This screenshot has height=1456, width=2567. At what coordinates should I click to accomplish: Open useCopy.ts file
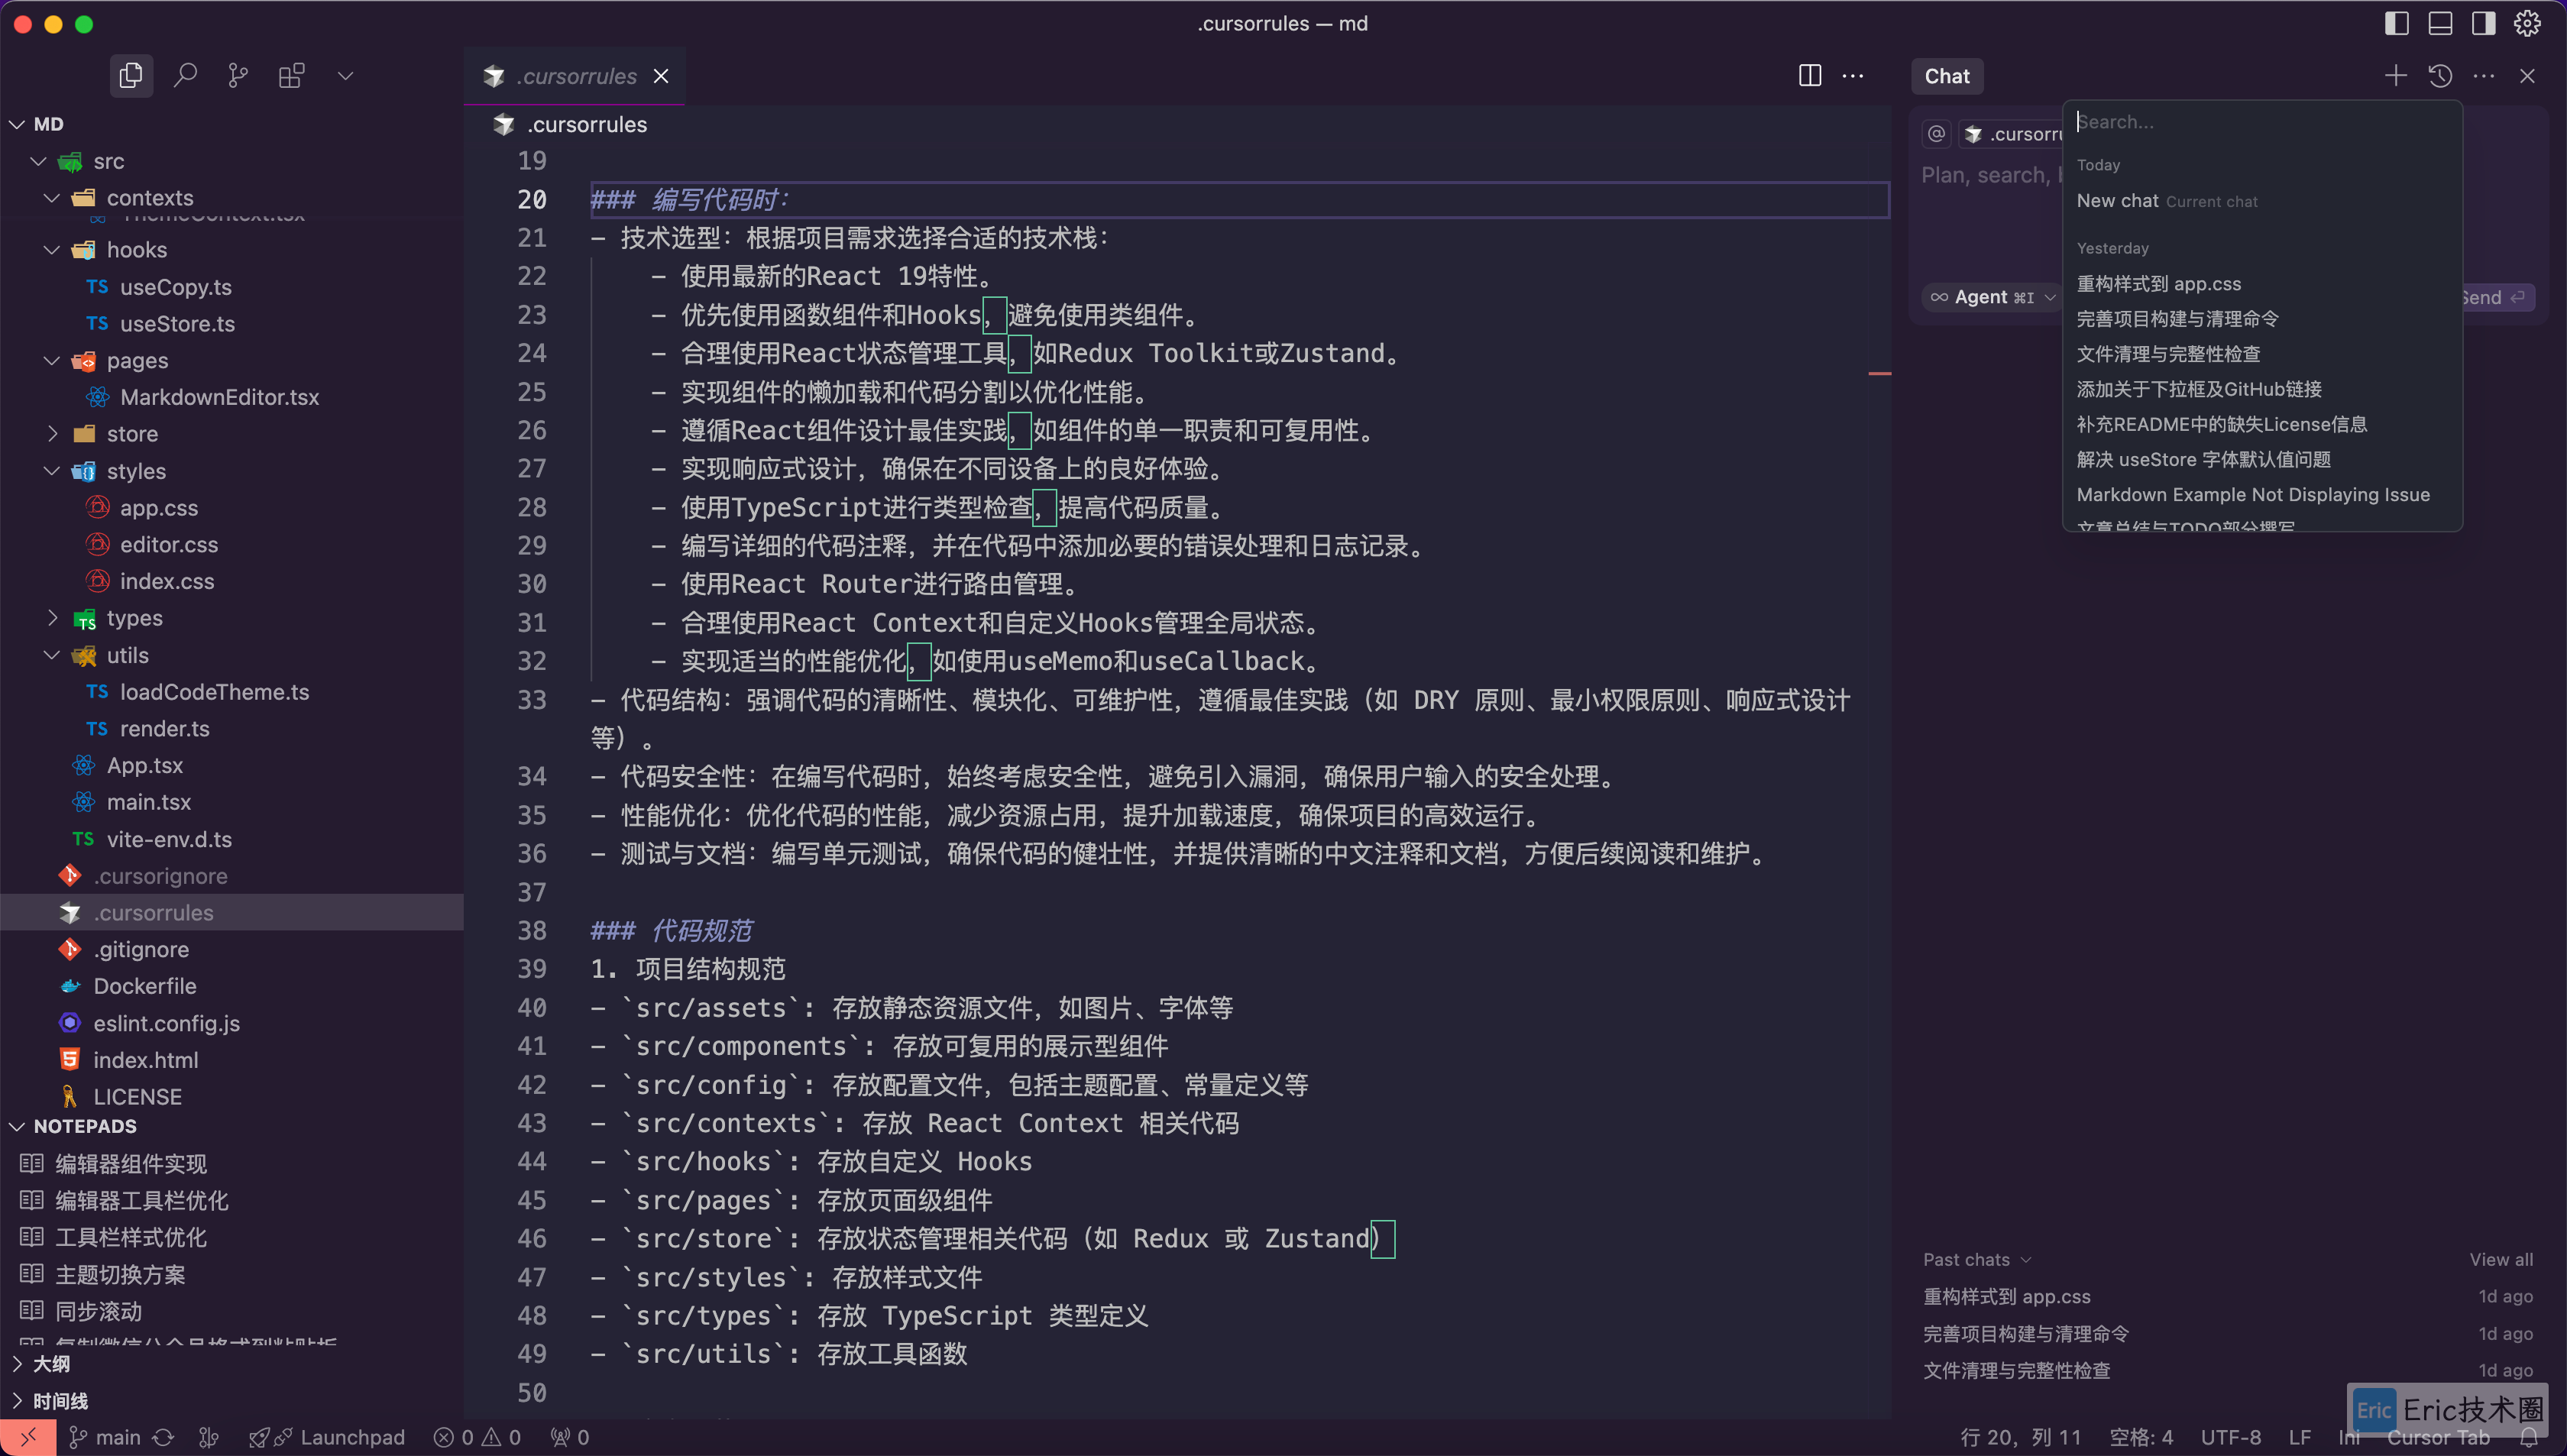[x=175, y=287]
